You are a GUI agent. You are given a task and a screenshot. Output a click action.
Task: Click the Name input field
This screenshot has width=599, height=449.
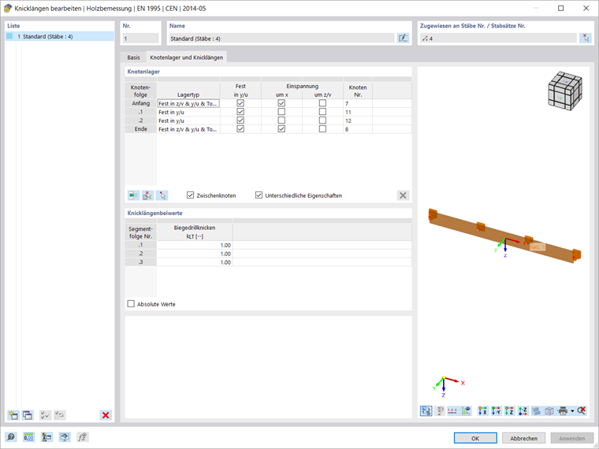[281, 38]
